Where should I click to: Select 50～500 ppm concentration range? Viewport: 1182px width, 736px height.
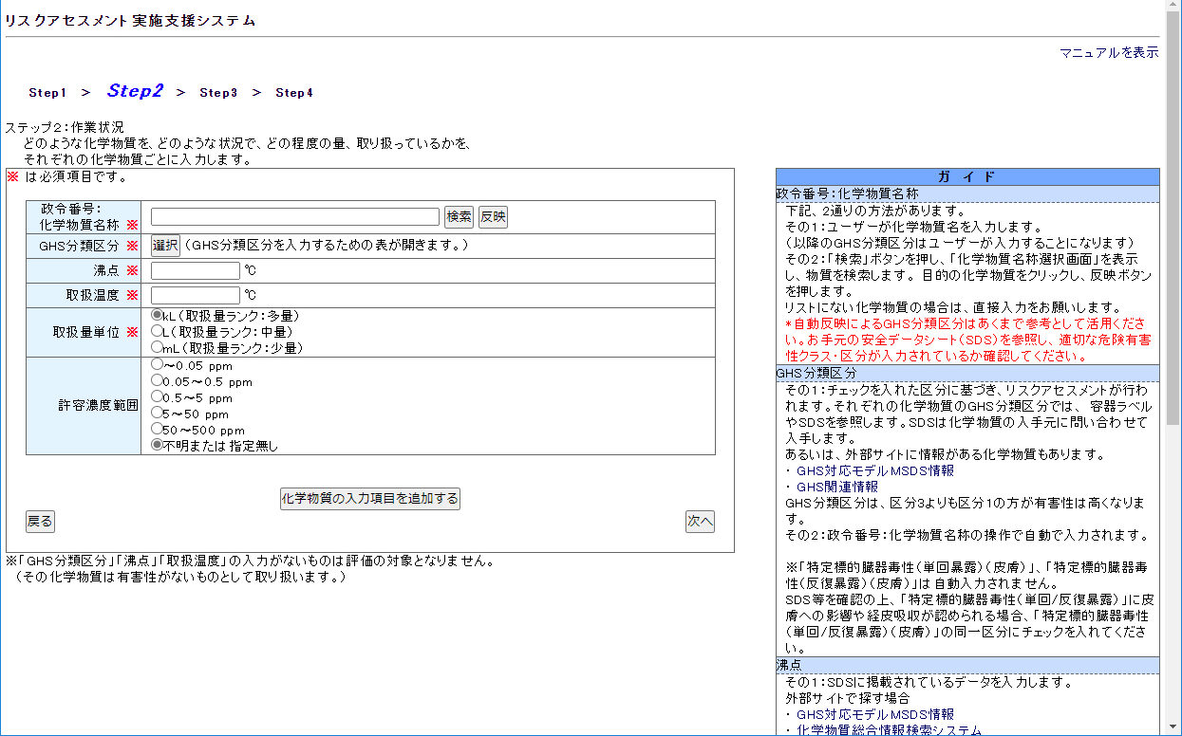(x=158, y=429)
